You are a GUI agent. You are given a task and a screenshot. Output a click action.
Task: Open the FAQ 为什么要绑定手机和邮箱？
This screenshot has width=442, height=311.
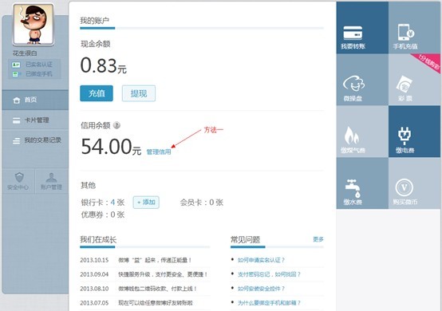(269, 303)
